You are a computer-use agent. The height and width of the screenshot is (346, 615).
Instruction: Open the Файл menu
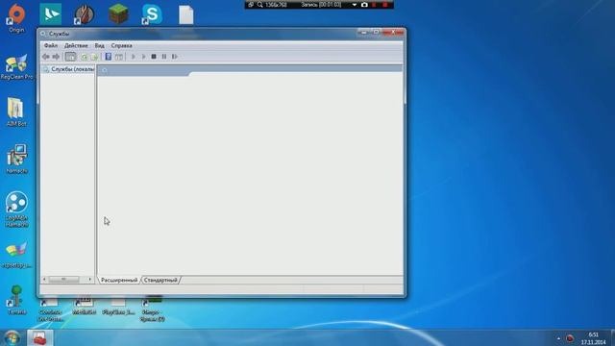click(x=51, y=45)
